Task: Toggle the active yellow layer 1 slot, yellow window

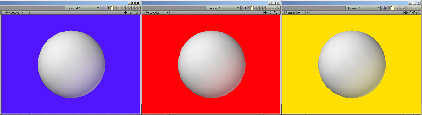Action: pyautogui.click(x=392, y=8)
